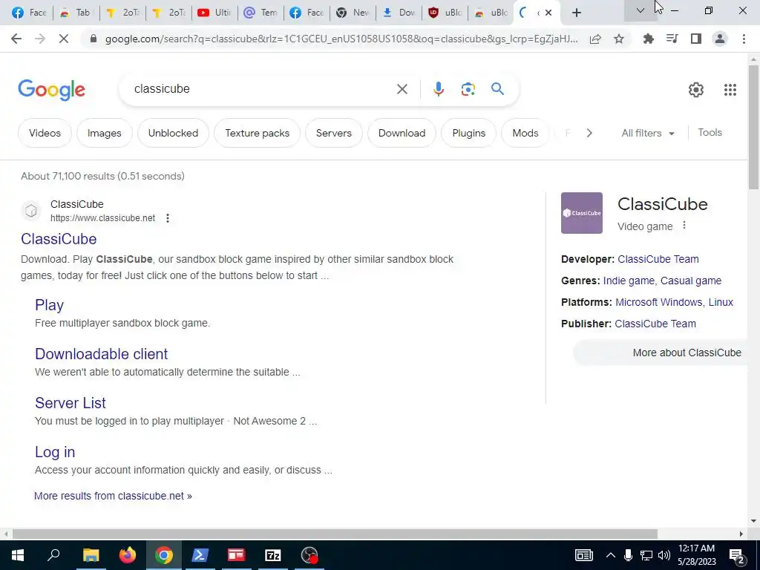Open the notification center icon

(x=737, y=556)
